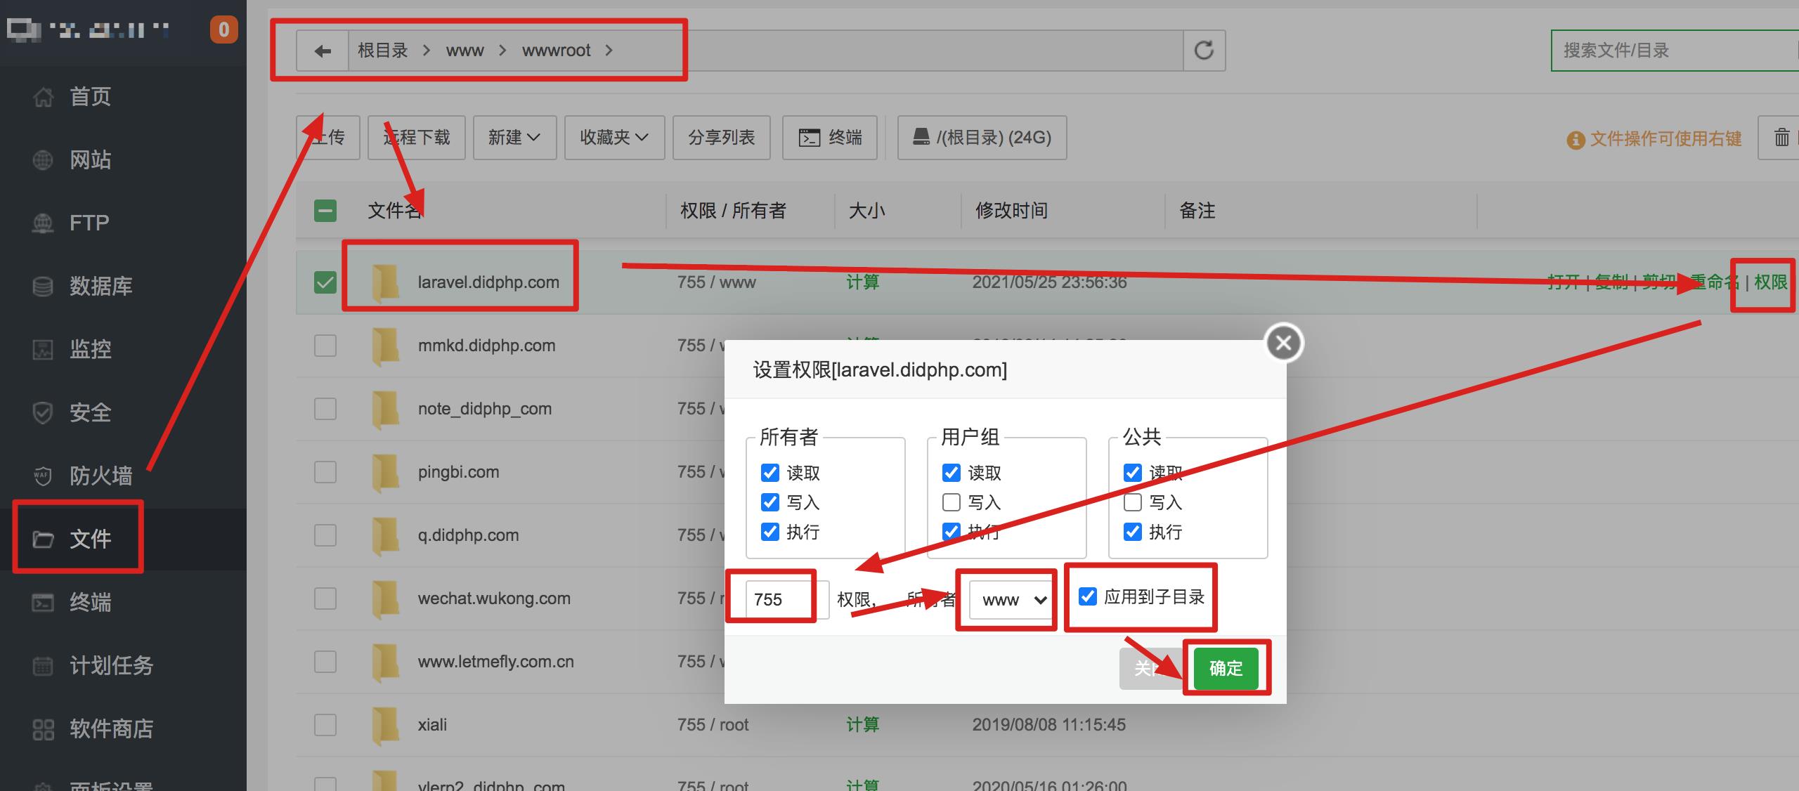1799x791 pixels.
Task: Check the www.letmefly.com.cn row checkbox
Action: click(325, 662)
